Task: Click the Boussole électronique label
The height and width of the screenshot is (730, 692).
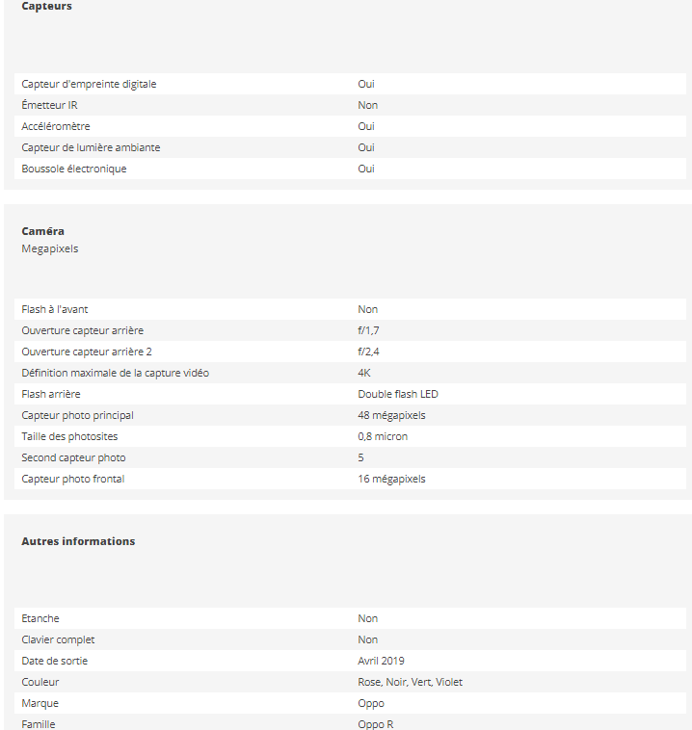Action: pyautogui.click(x=74, y=169)
